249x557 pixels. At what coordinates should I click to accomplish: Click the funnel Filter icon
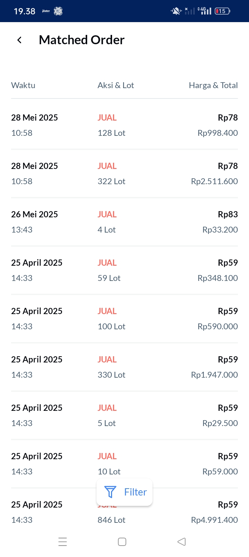[x=110, y=492]
